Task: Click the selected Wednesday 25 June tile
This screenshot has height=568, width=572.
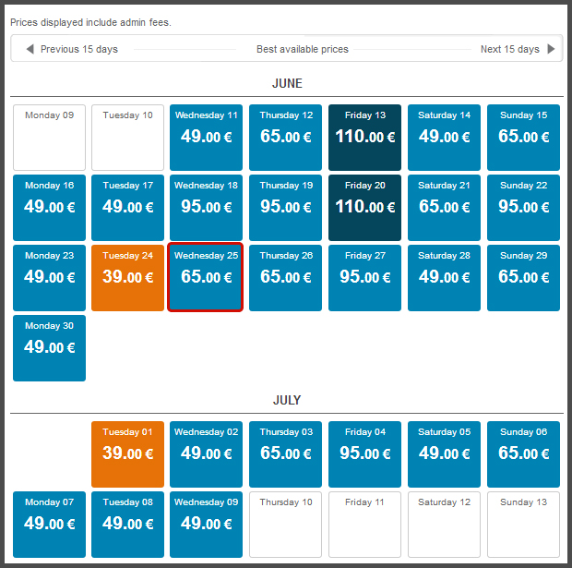Action: pos(206,278)
